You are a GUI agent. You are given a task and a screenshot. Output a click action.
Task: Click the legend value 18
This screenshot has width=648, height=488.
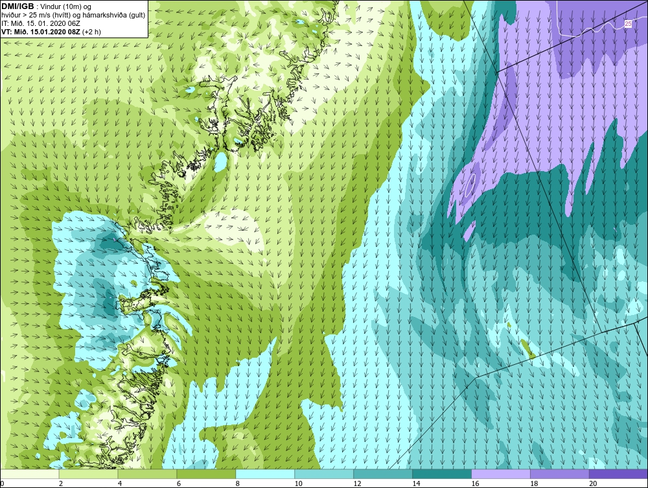point(534,483)
